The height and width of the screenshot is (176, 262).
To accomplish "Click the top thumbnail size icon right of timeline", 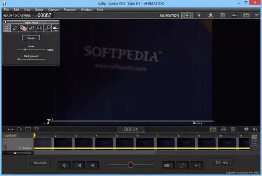I will tap(255, 137).
